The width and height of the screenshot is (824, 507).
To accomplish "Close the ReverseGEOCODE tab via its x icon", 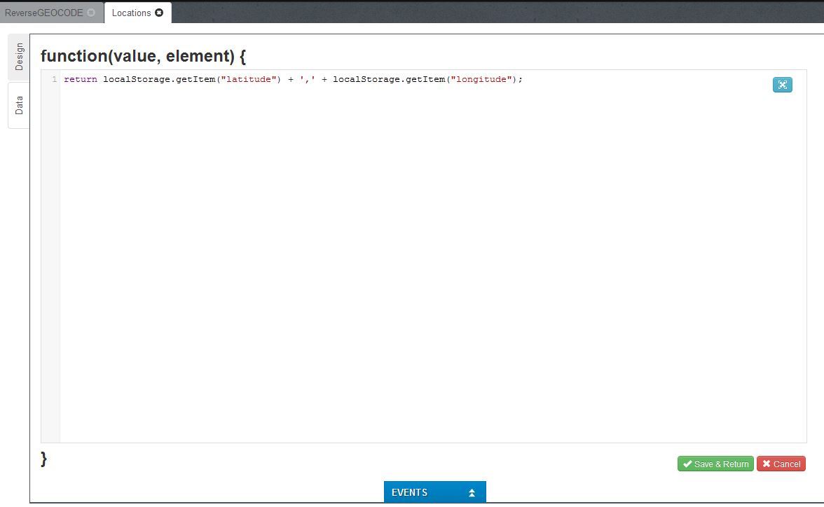I will 91,13.
